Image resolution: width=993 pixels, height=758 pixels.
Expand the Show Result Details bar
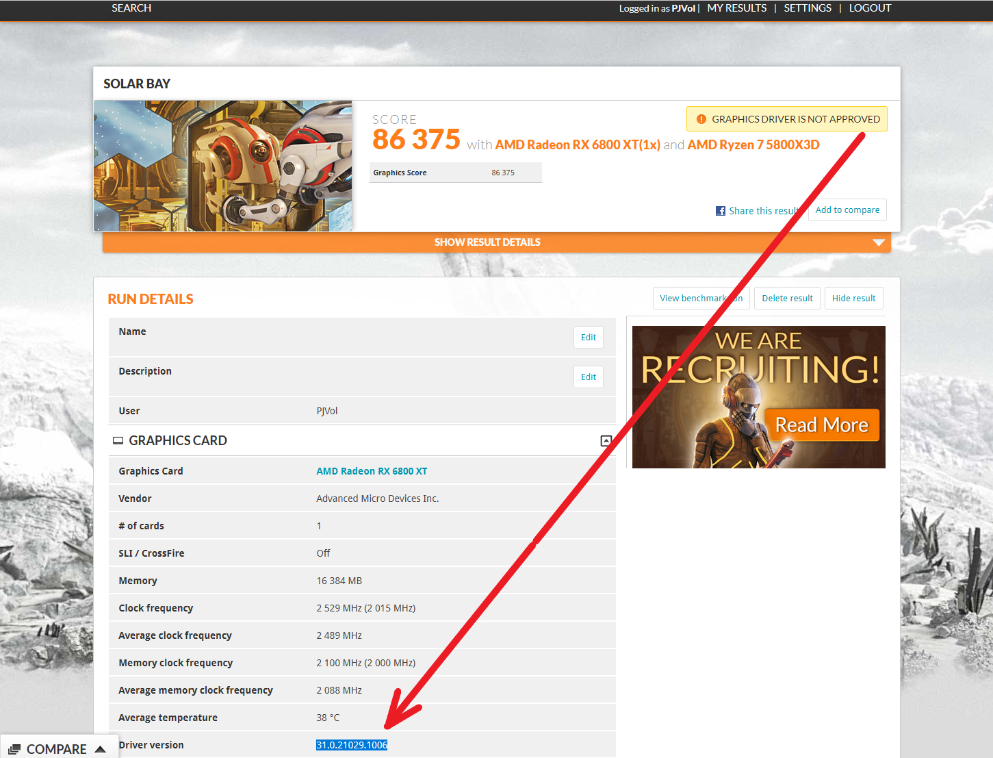point(496,242)
